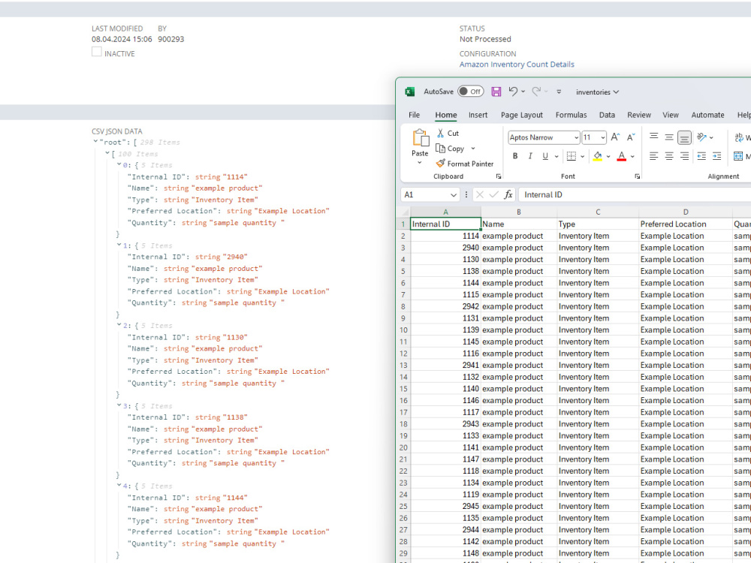Switch to the Formulas ribbon tab
751x563 pixels.
(x=572, y=115)
